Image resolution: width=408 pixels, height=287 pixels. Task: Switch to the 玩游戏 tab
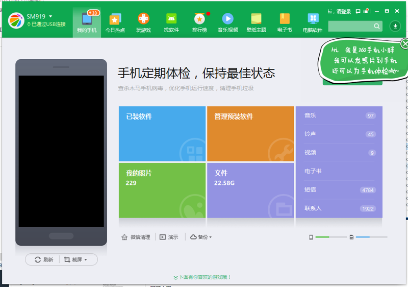[143, 22]
